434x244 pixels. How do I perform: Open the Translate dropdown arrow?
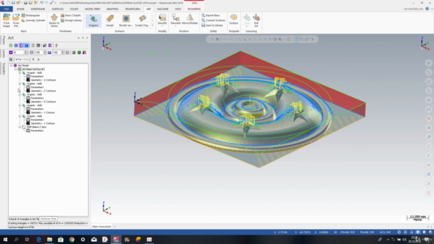tap(176, 26)
